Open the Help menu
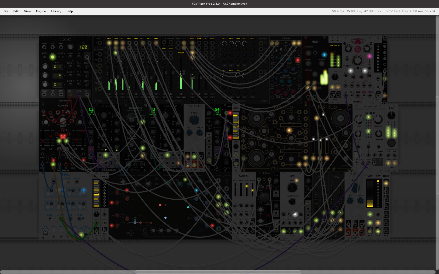439x274 pixels. pos(70,11)
